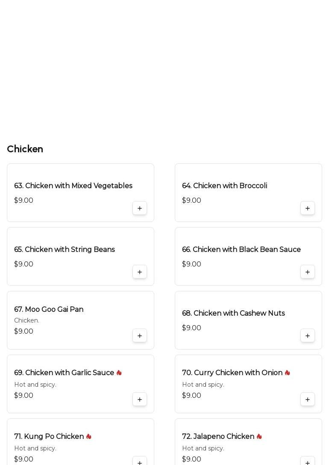Open 71. Kung Po Chicken item

(x=49, y=437)
